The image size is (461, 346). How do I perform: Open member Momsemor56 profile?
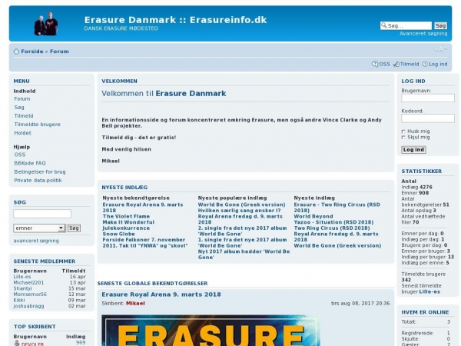click(30, 294)
